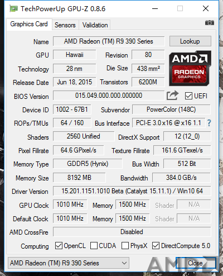Toggle the PhysX checkbox
The image size is (223, 276).
(x=125, y=246)
